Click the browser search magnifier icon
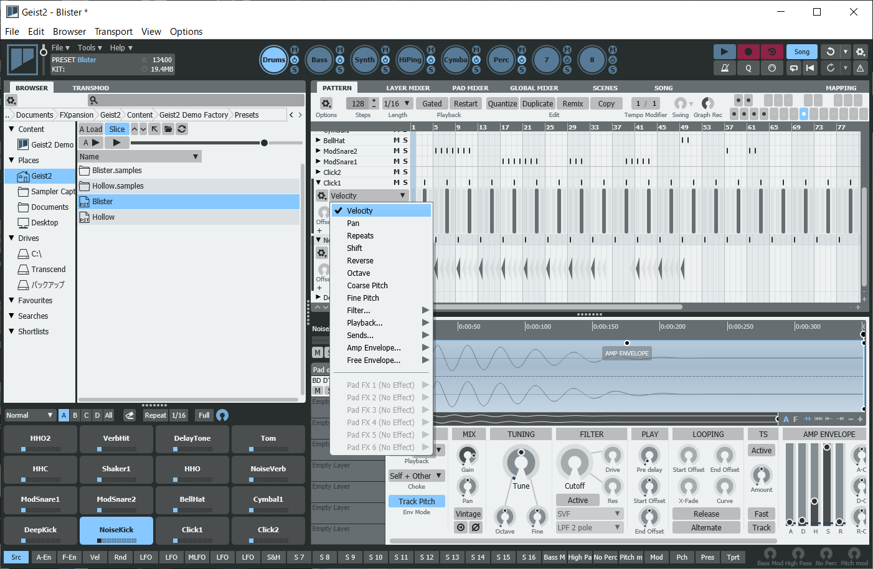 click(x=93, y=100)
